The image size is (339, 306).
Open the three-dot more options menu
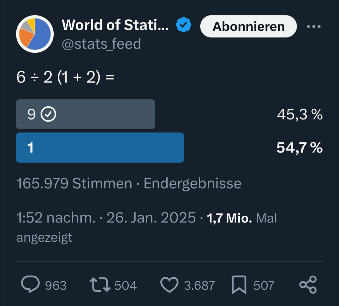click(x=314, y=27)
